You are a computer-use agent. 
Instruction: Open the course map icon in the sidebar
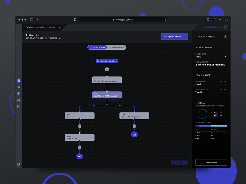click(18, 106)
